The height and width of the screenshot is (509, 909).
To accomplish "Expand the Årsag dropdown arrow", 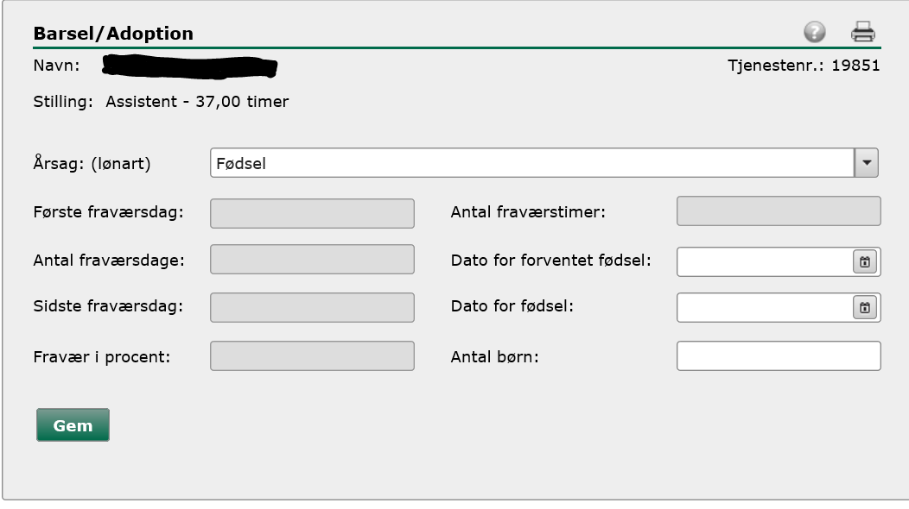I will [x=867, y=162].
